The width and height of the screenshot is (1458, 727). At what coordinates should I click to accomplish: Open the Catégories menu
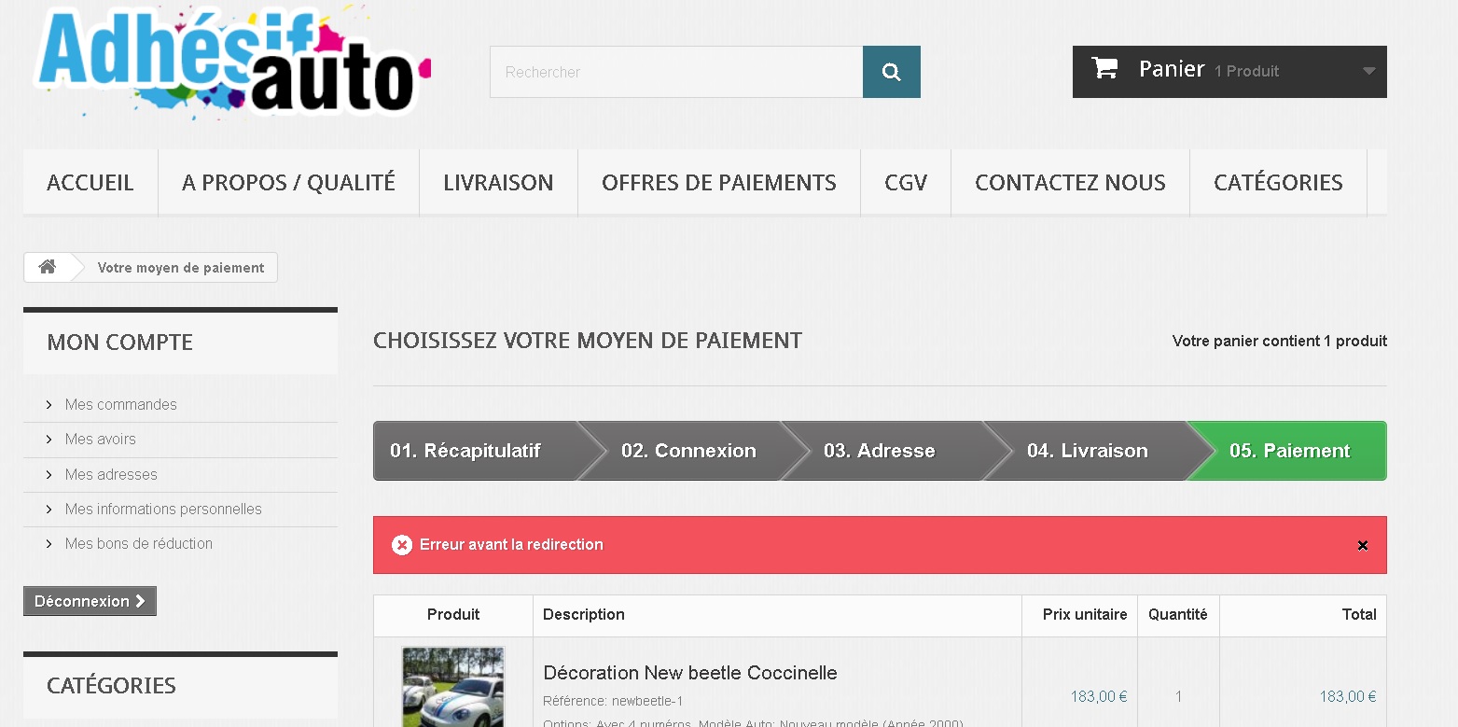click(1277, 183)
